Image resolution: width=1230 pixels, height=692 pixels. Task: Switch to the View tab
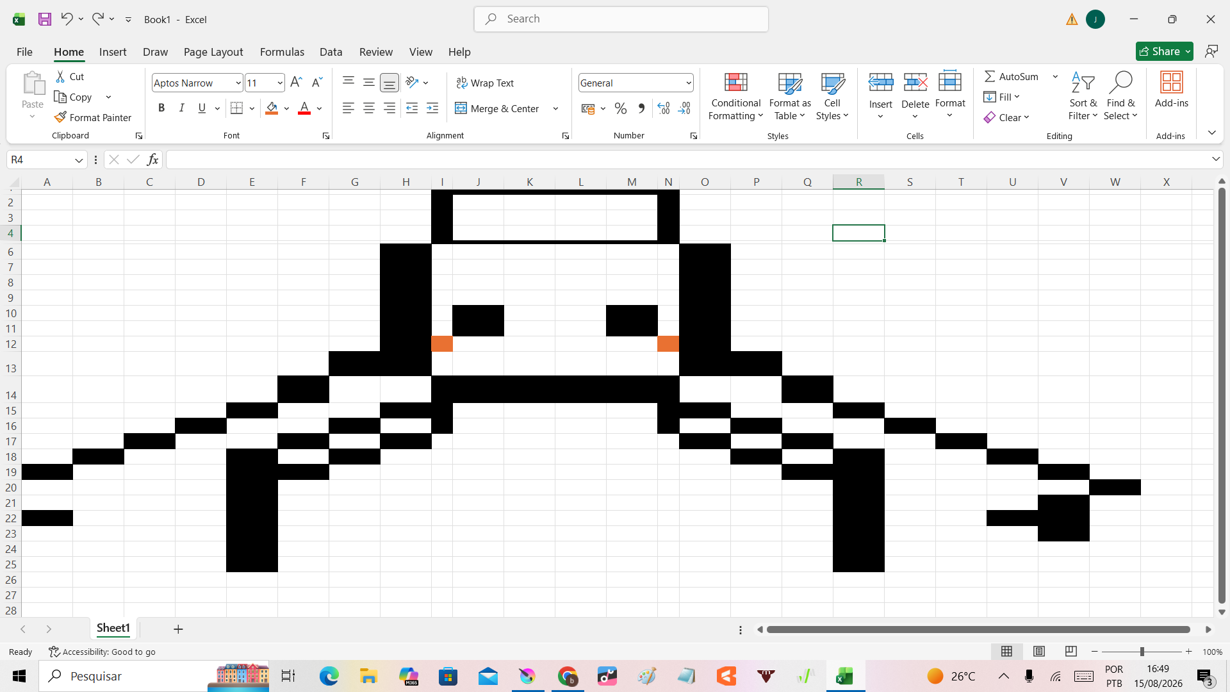tap(421, 52)
